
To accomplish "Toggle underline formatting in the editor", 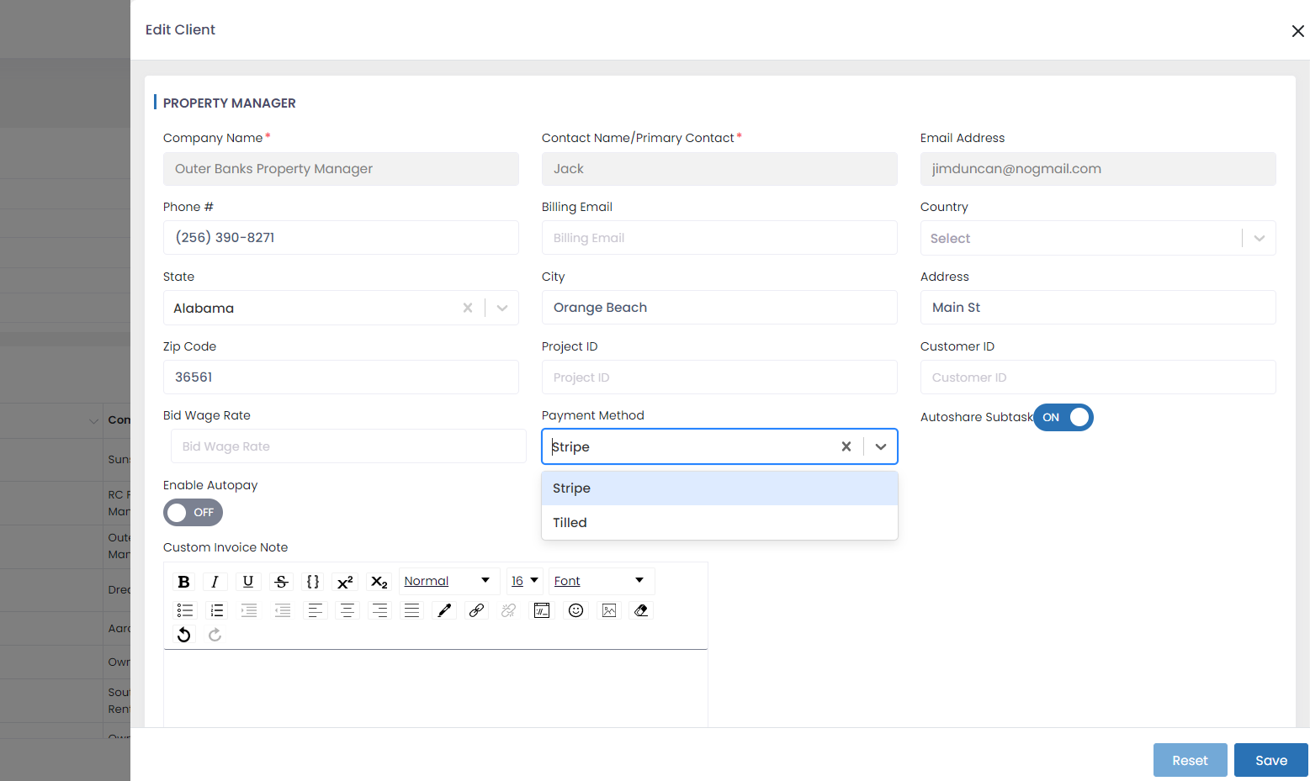I will point(247,581).
